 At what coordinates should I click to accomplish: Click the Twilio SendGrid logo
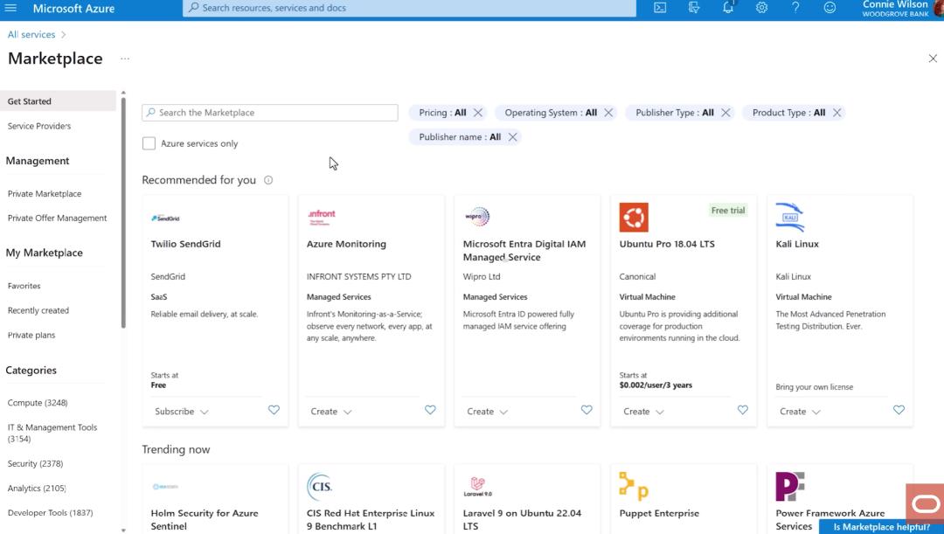[x=165, y=218]
